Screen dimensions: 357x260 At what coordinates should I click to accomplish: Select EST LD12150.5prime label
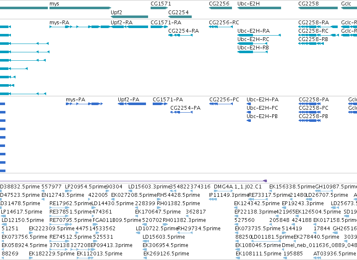point(23,220)
